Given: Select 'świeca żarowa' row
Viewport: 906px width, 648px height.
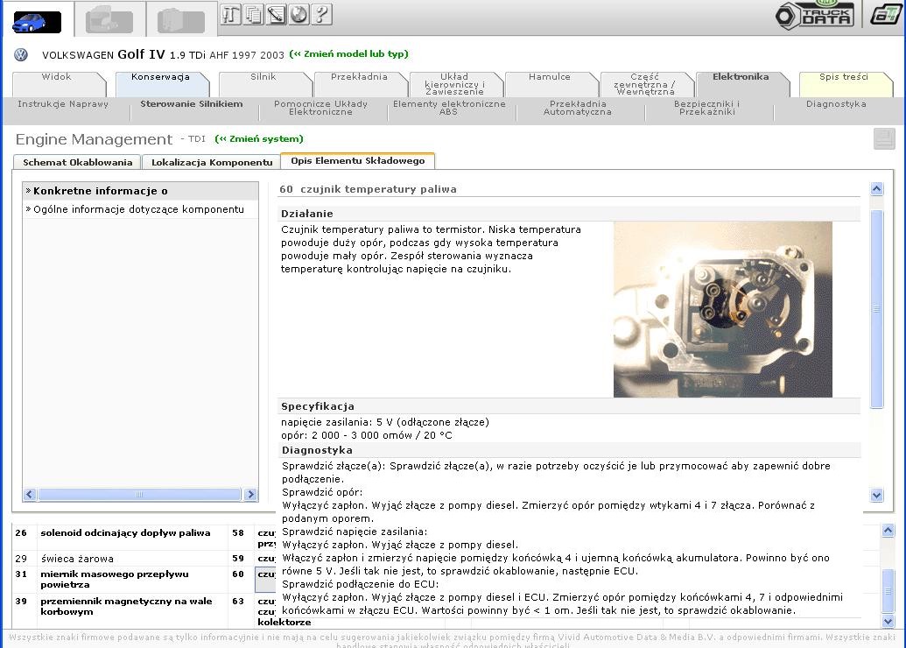Looking at the screenshot, I should tap(77, 559).
